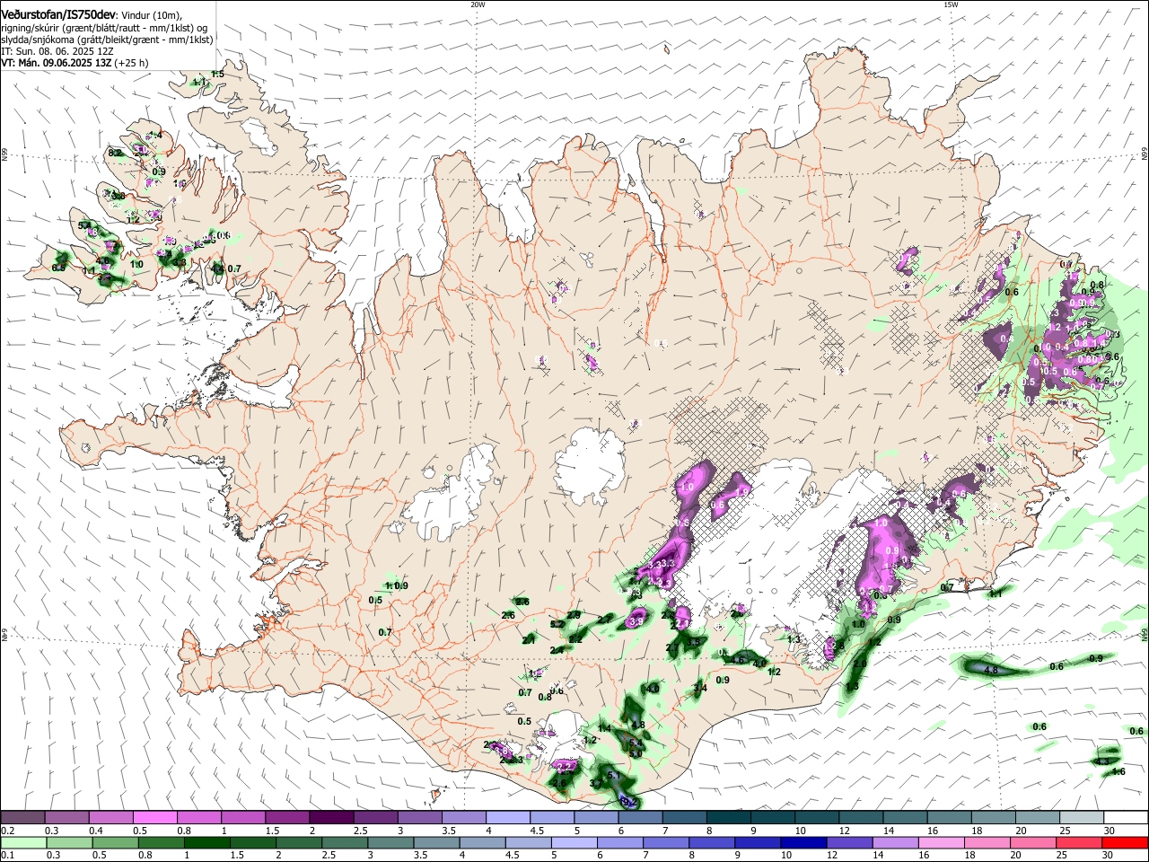Click the dark teal swatch between 9 and 10 in the upper legend row
This screenshot has width=1149, height=862.
point(771,818)
